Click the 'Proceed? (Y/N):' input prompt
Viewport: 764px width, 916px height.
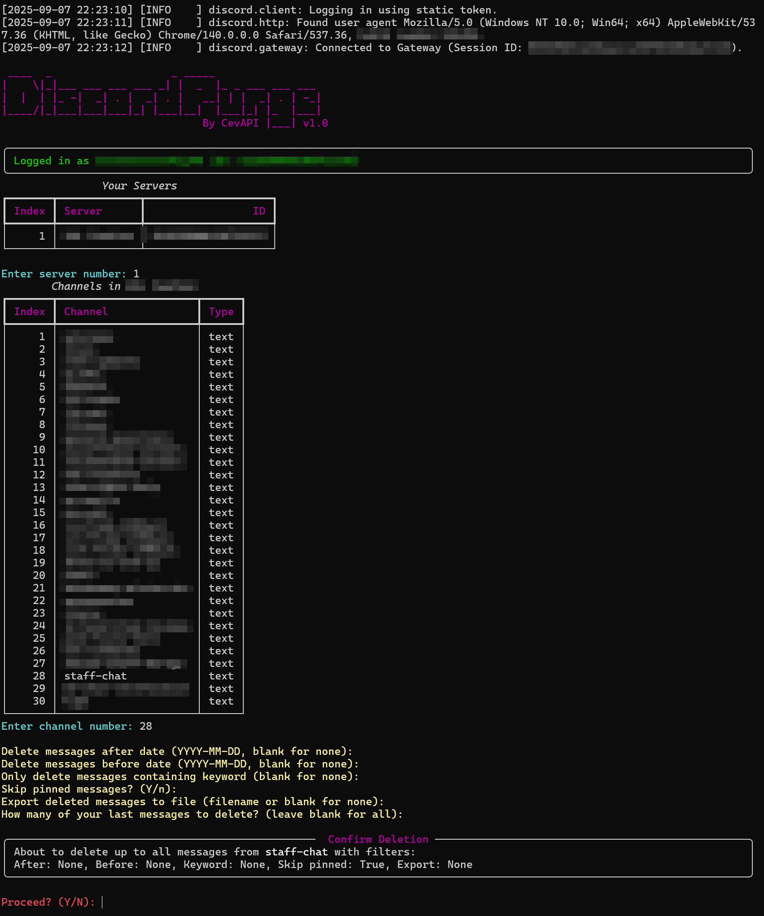click(x=48, y=902)
